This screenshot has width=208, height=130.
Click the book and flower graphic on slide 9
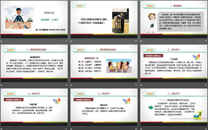tap(198, 115)
